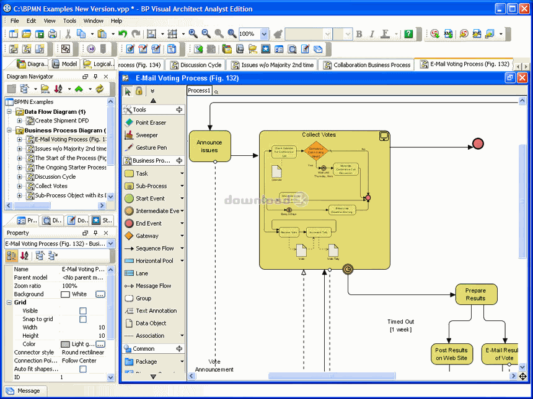Click the Background ellipsis button
Image resolution: width=533 pixels, height=399 pixels.
click(100, 294)
